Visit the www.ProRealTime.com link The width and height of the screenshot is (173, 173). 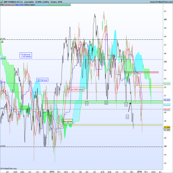click(161, 2)
